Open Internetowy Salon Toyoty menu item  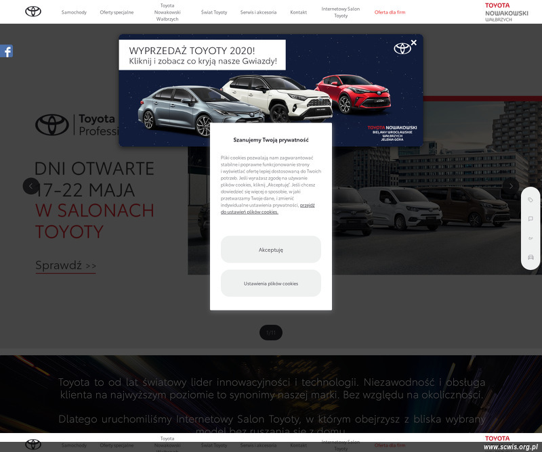341,12
